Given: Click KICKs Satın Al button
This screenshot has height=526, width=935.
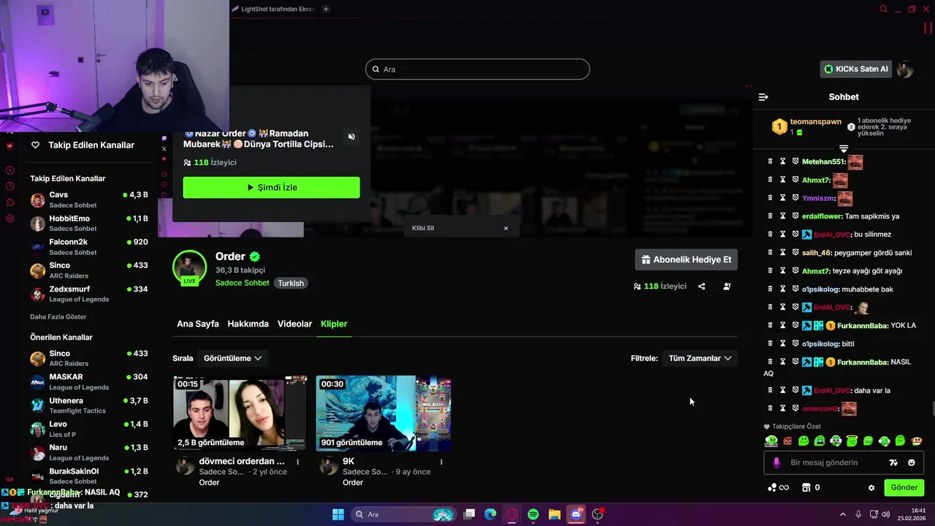Looking at the screenshot, I should click(856, 69).
